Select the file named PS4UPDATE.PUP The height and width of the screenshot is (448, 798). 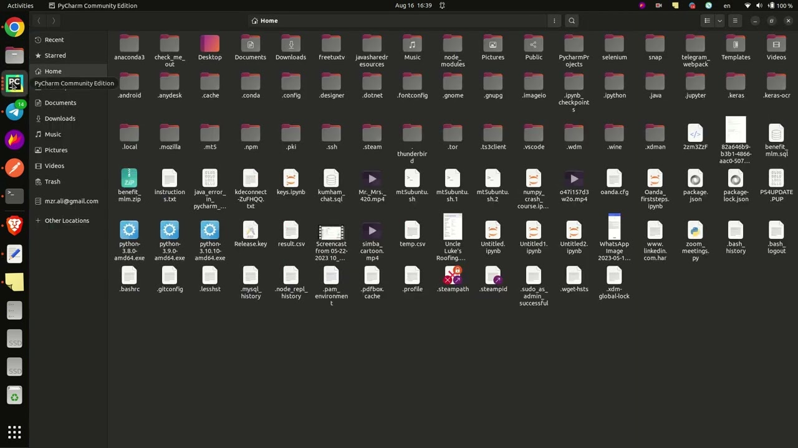(x=776, y=186)
